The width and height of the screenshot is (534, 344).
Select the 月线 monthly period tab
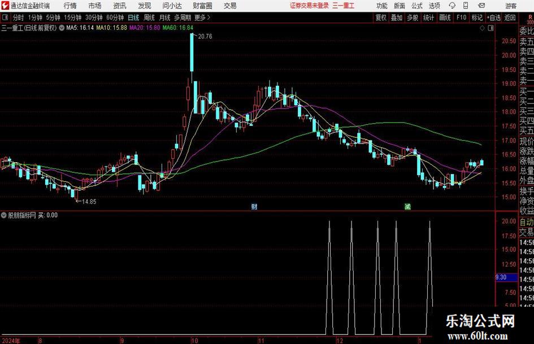click(165, 18)
